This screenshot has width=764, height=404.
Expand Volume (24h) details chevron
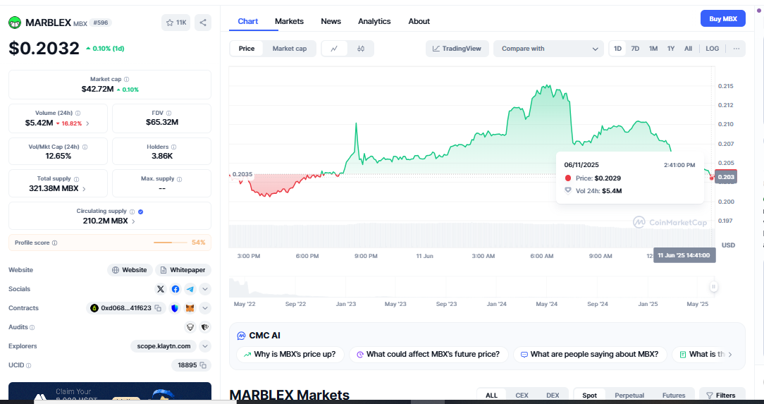click(87, 123)
